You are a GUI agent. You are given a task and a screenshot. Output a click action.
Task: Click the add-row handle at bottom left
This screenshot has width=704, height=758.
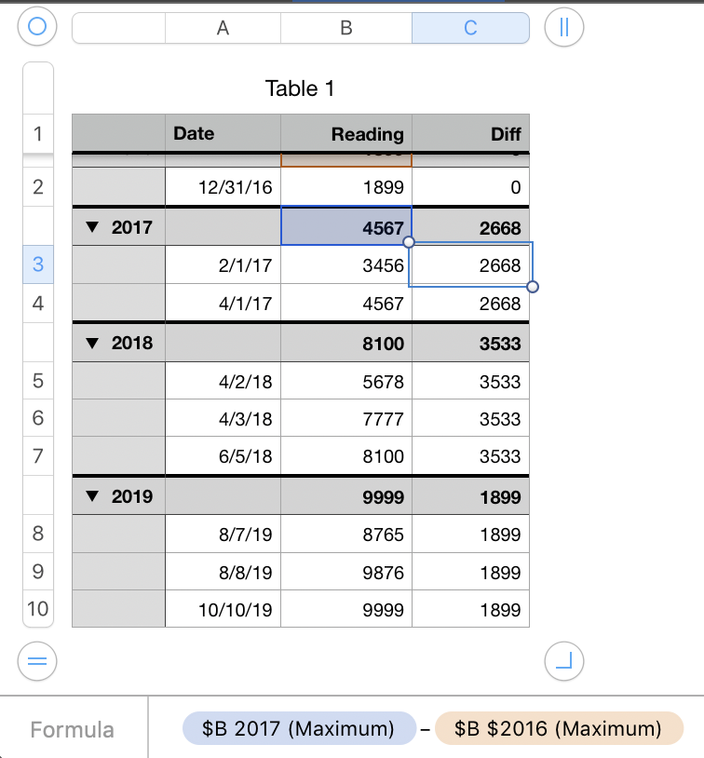coord(37,661)
